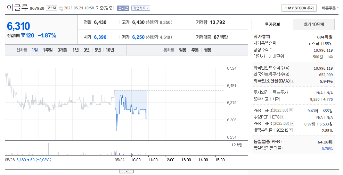The image size is (343, 175).
Task: Click the 시가총액 value 694억원
Action: [325, 37]
